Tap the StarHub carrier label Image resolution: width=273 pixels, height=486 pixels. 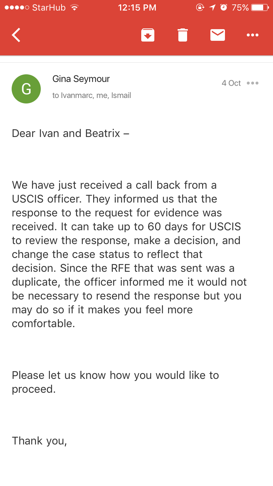49,8
